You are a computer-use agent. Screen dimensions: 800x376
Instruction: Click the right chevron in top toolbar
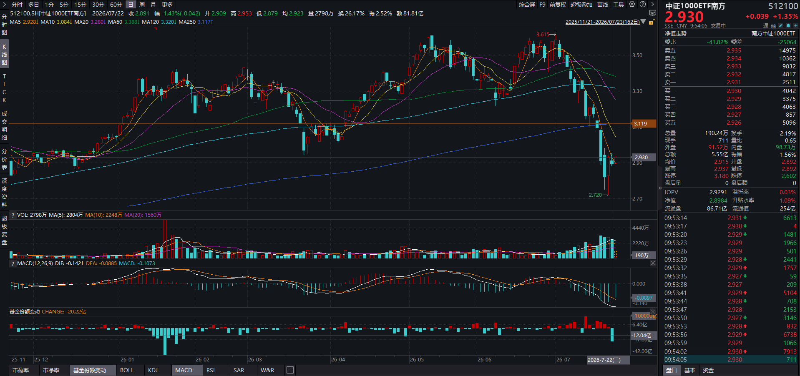point(652,5)
